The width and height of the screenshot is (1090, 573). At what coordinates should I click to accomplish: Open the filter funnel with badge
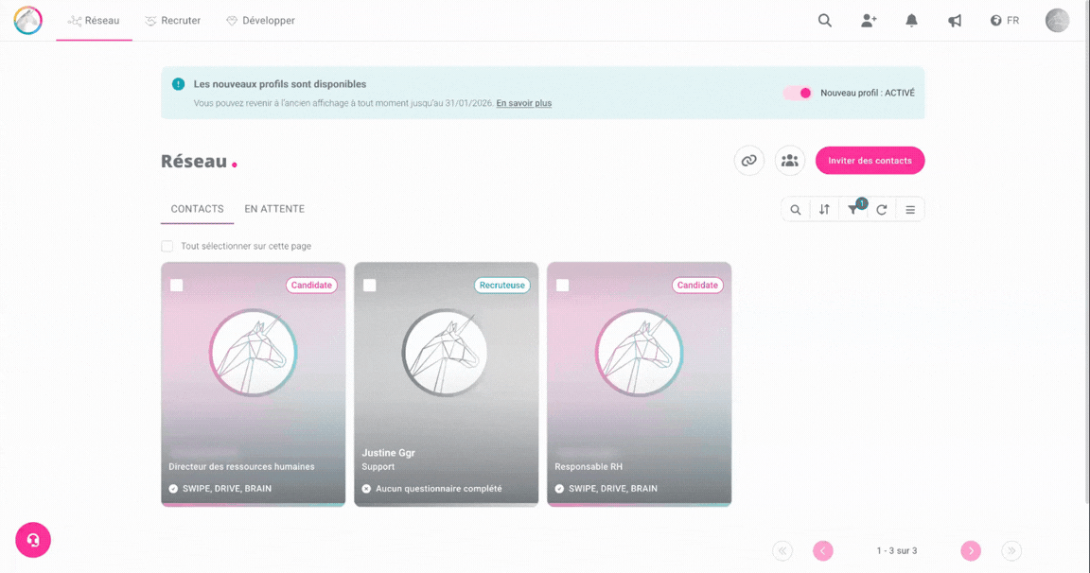(853, 209)
